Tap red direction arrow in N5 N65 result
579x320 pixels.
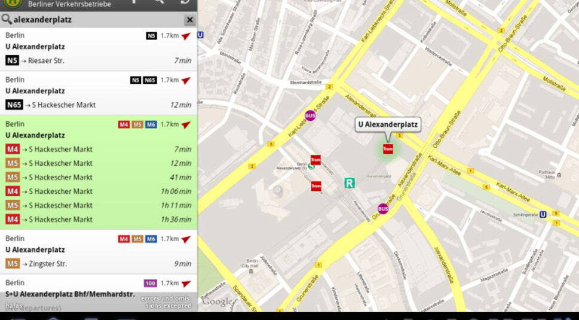coord(186,80)
